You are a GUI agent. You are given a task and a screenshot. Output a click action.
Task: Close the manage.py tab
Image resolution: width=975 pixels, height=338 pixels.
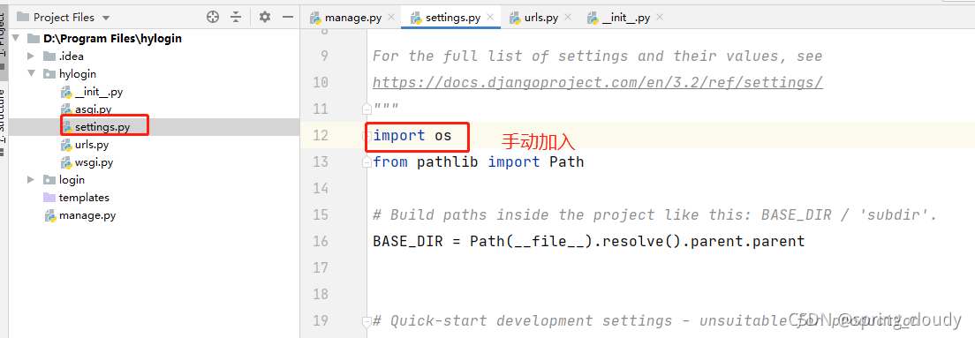[x=391, y=18]
